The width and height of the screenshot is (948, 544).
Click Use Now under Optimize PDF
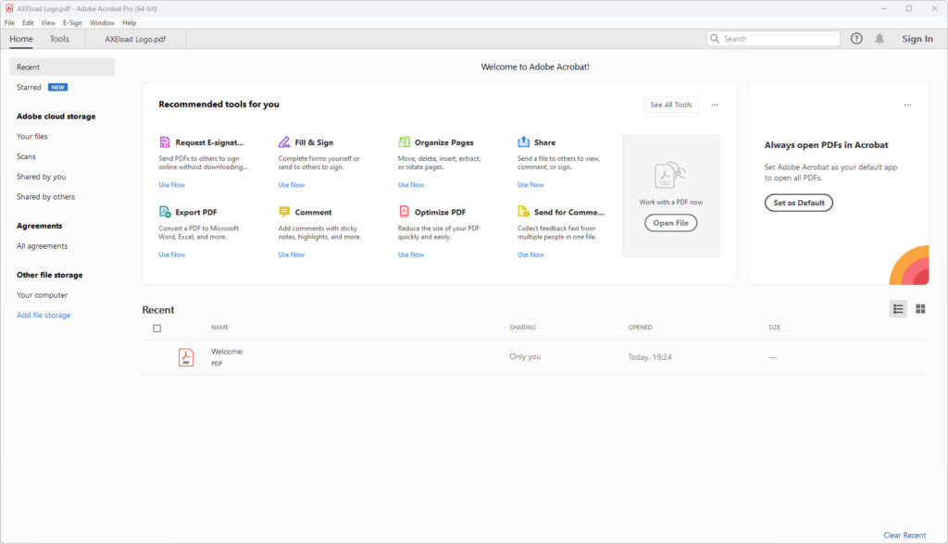(x=411, y=254)
